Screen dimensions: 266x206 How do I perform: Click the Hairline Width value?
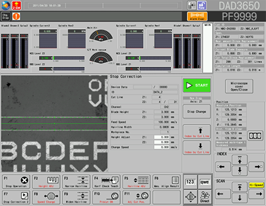(x=162, y=127)
